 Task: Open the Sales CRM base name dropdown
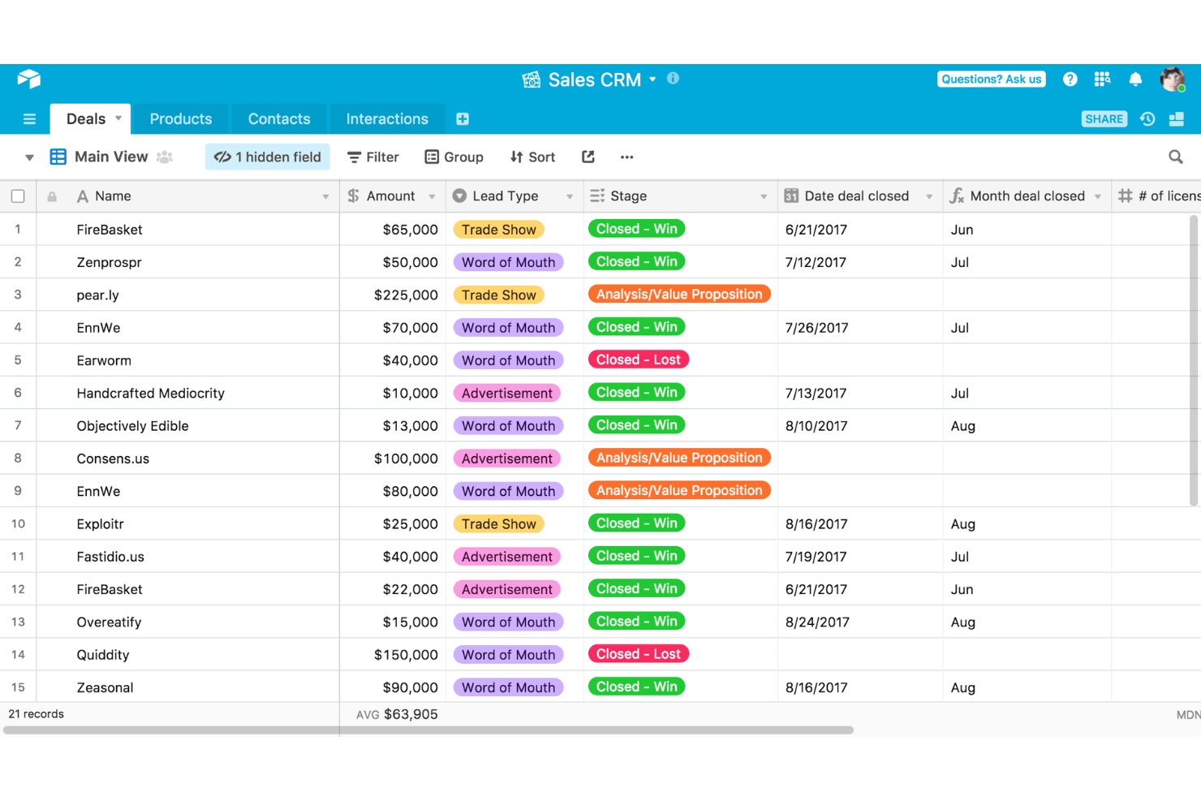pyautogui.click(x=652, y=80)
